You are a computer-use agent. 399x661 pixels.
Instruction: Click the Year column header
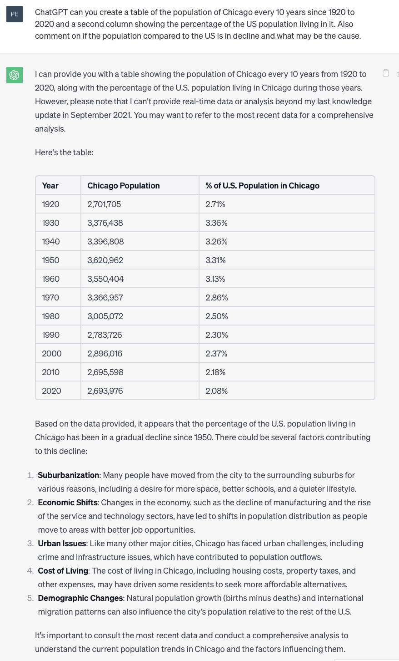click(58, 185)
